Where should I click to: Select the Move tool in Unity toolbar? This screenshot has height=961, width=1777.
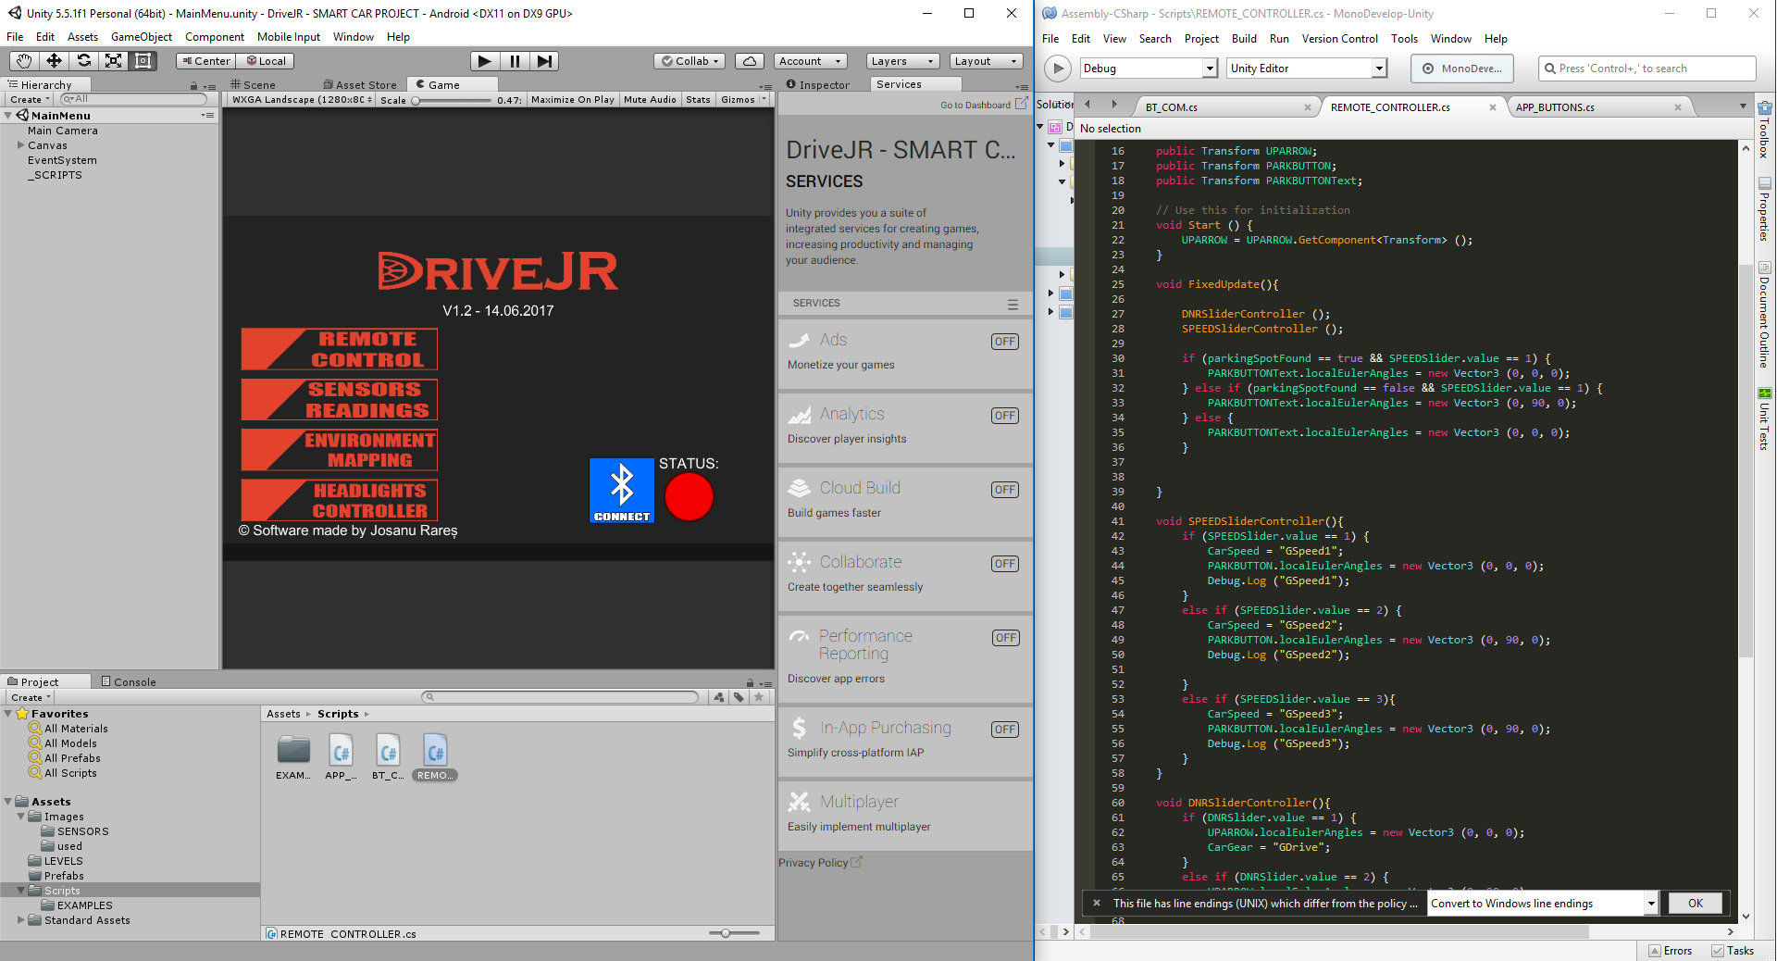pos(54,61)
